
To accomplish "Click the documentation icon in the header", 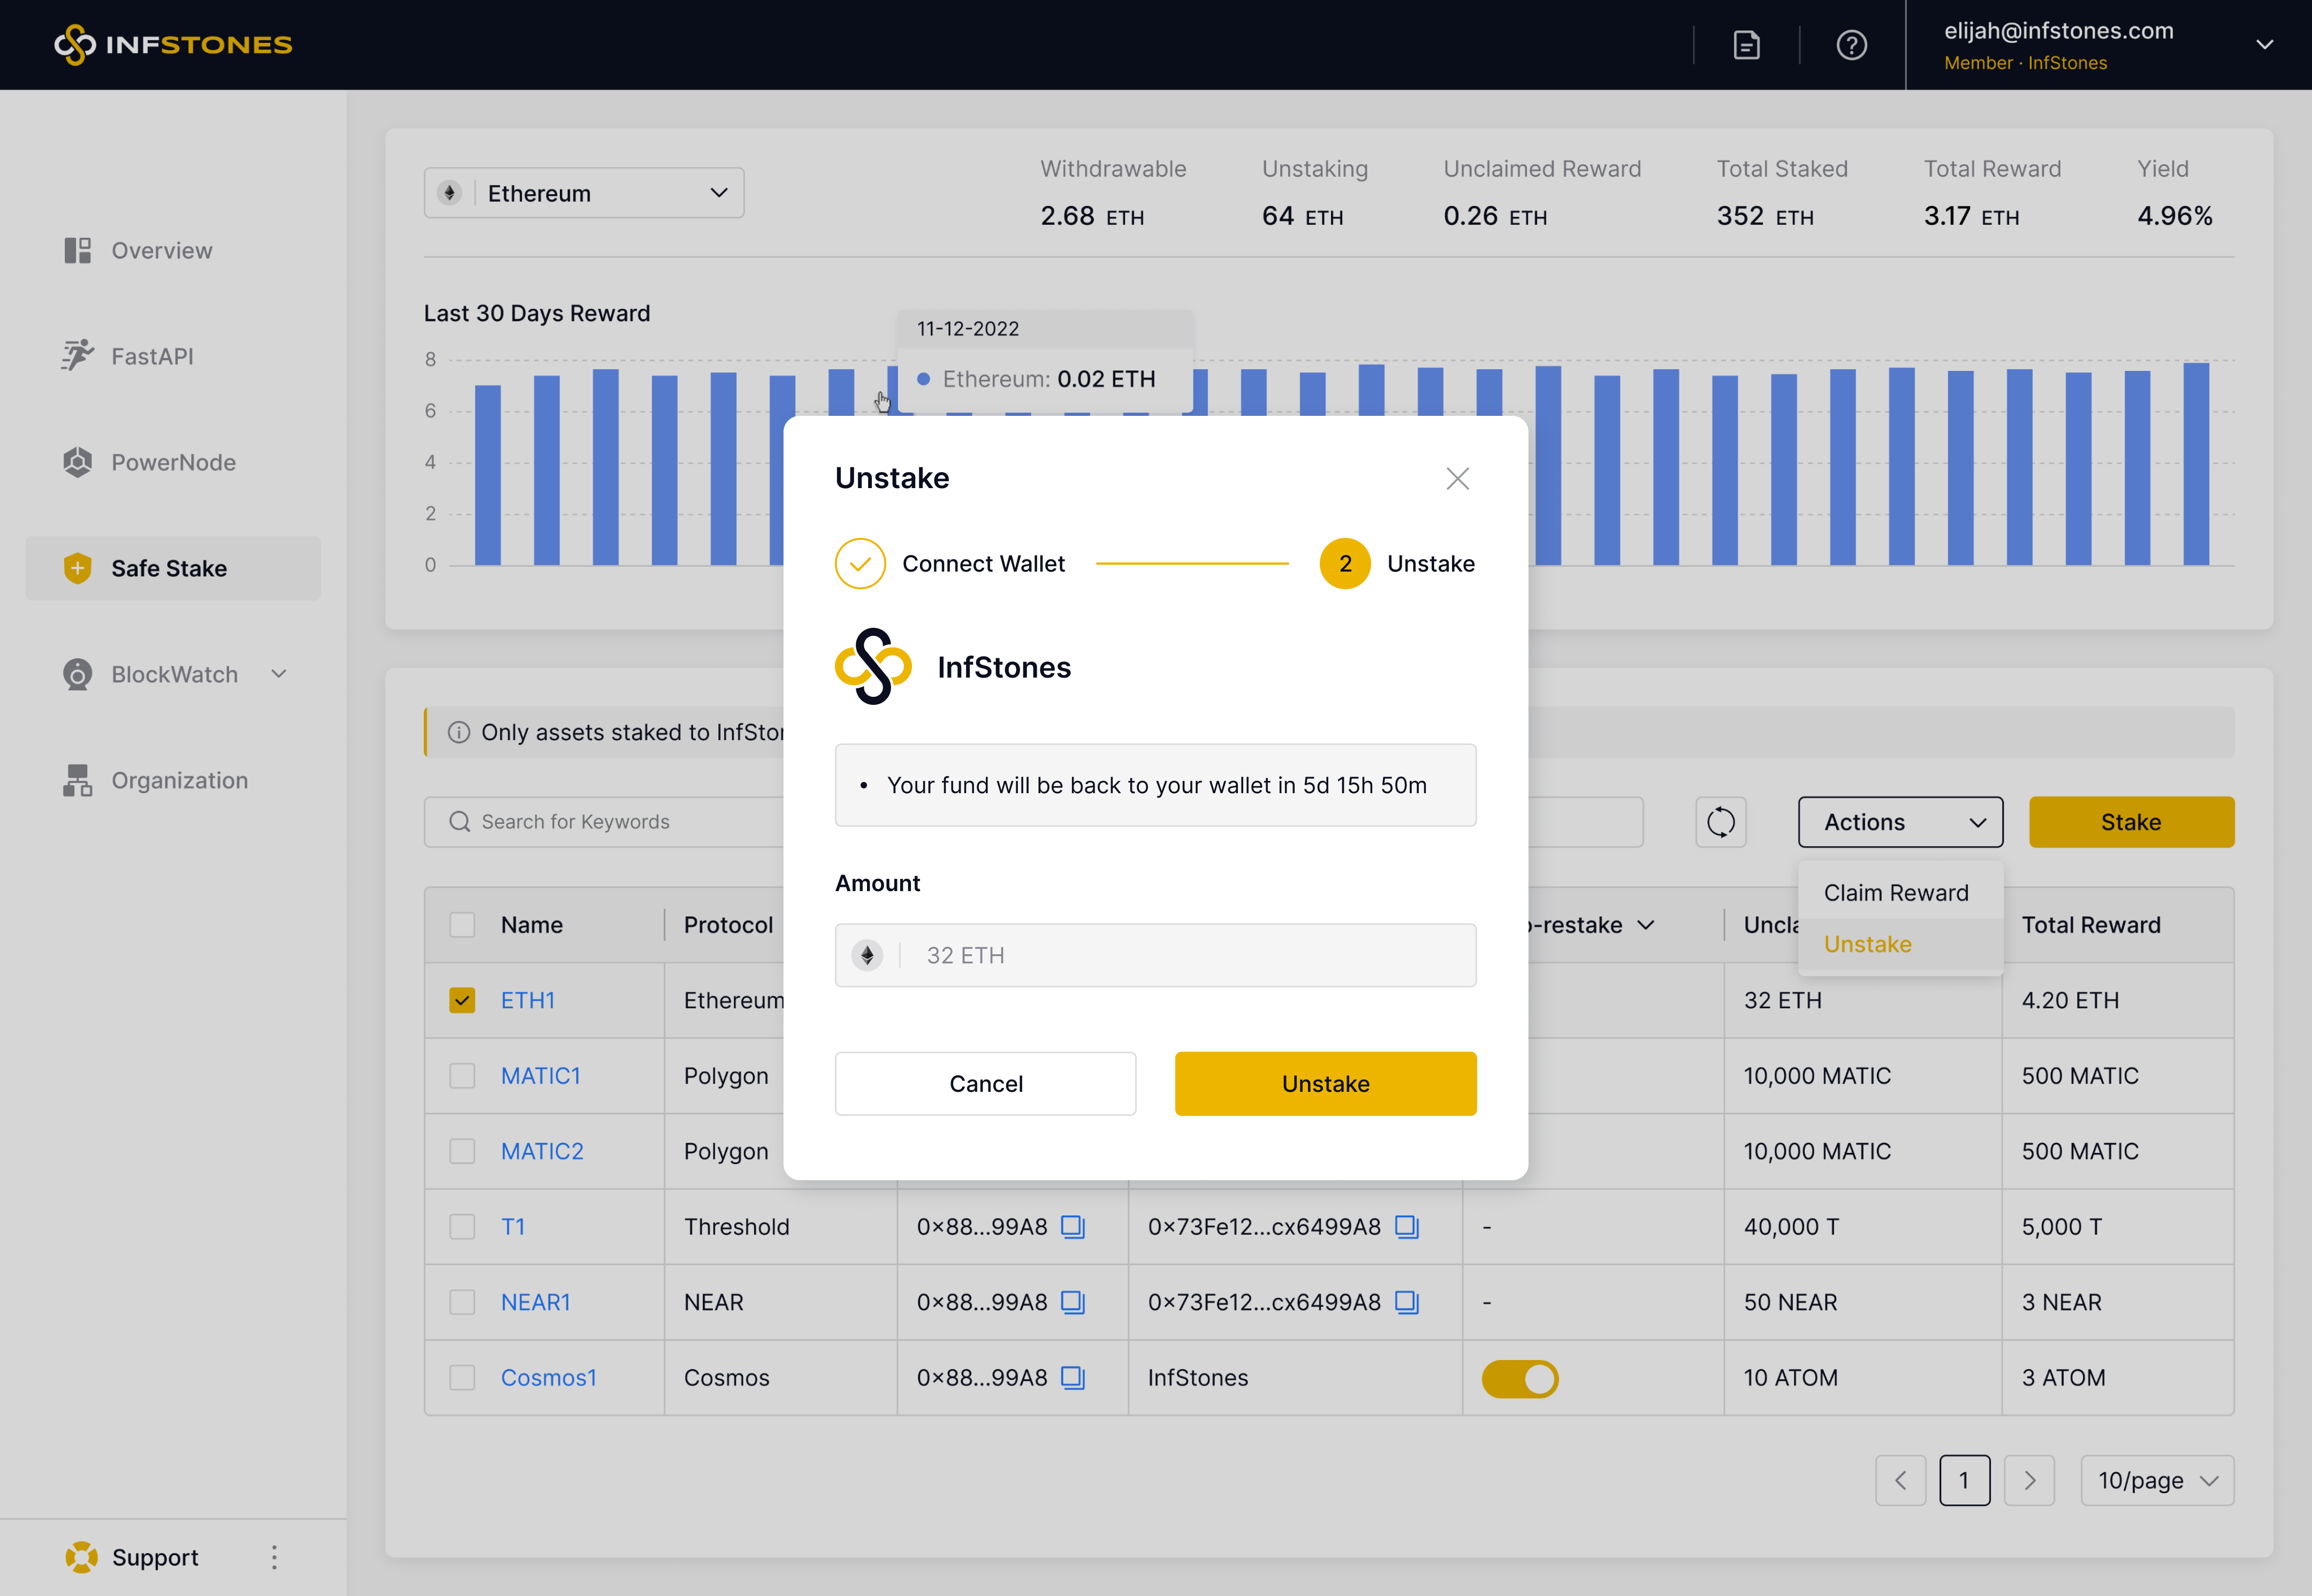I will click(1746, 45).
